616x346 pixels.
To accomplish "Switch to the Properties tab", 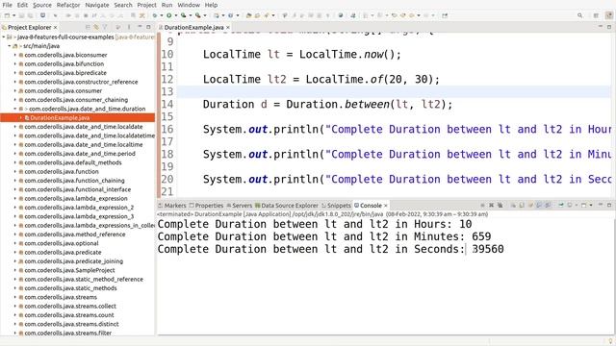I will coord(206,206).
